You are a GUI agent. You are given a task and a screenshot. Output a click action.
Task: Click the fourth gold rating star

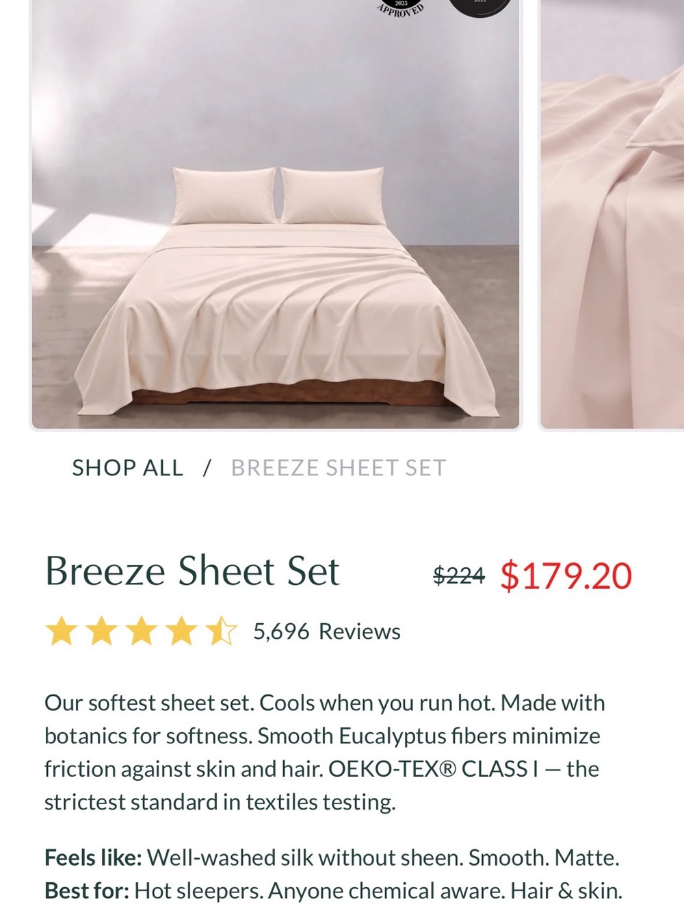click(181, 631)
